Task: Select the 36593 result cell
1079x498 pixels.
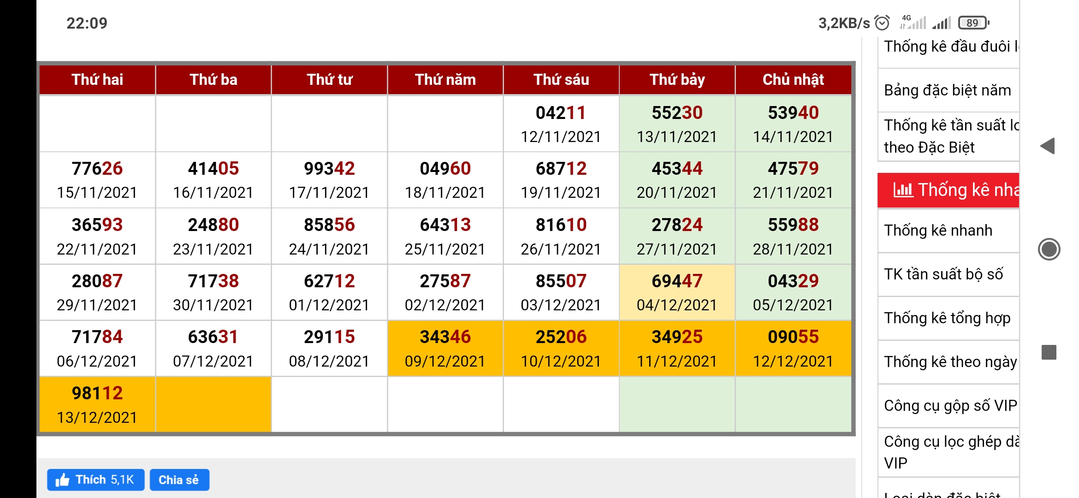Action: (97, 236)
